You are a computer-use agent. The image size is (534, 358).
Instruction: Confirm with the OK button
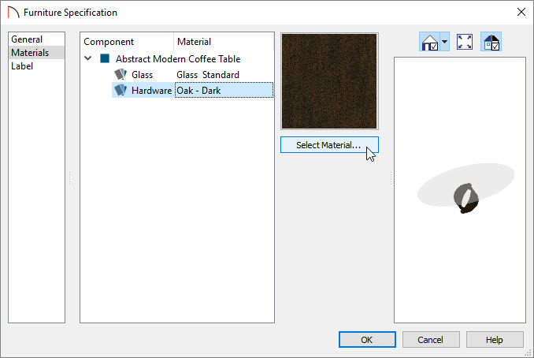pyautogui.click(x=367, y=340)
